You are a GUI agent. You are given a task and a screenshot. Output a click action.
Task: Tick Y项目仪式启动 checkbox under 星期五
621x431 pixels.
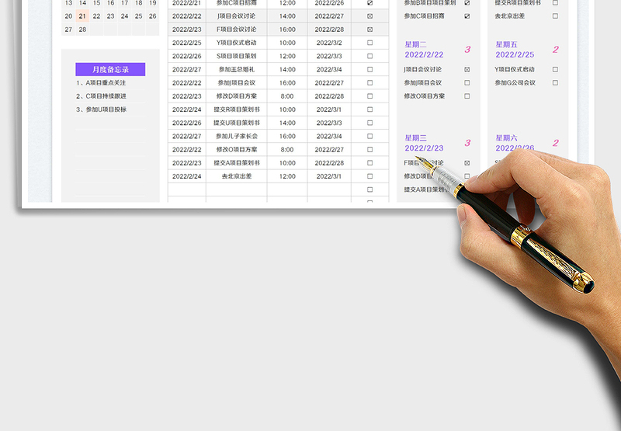click(555, 69)
